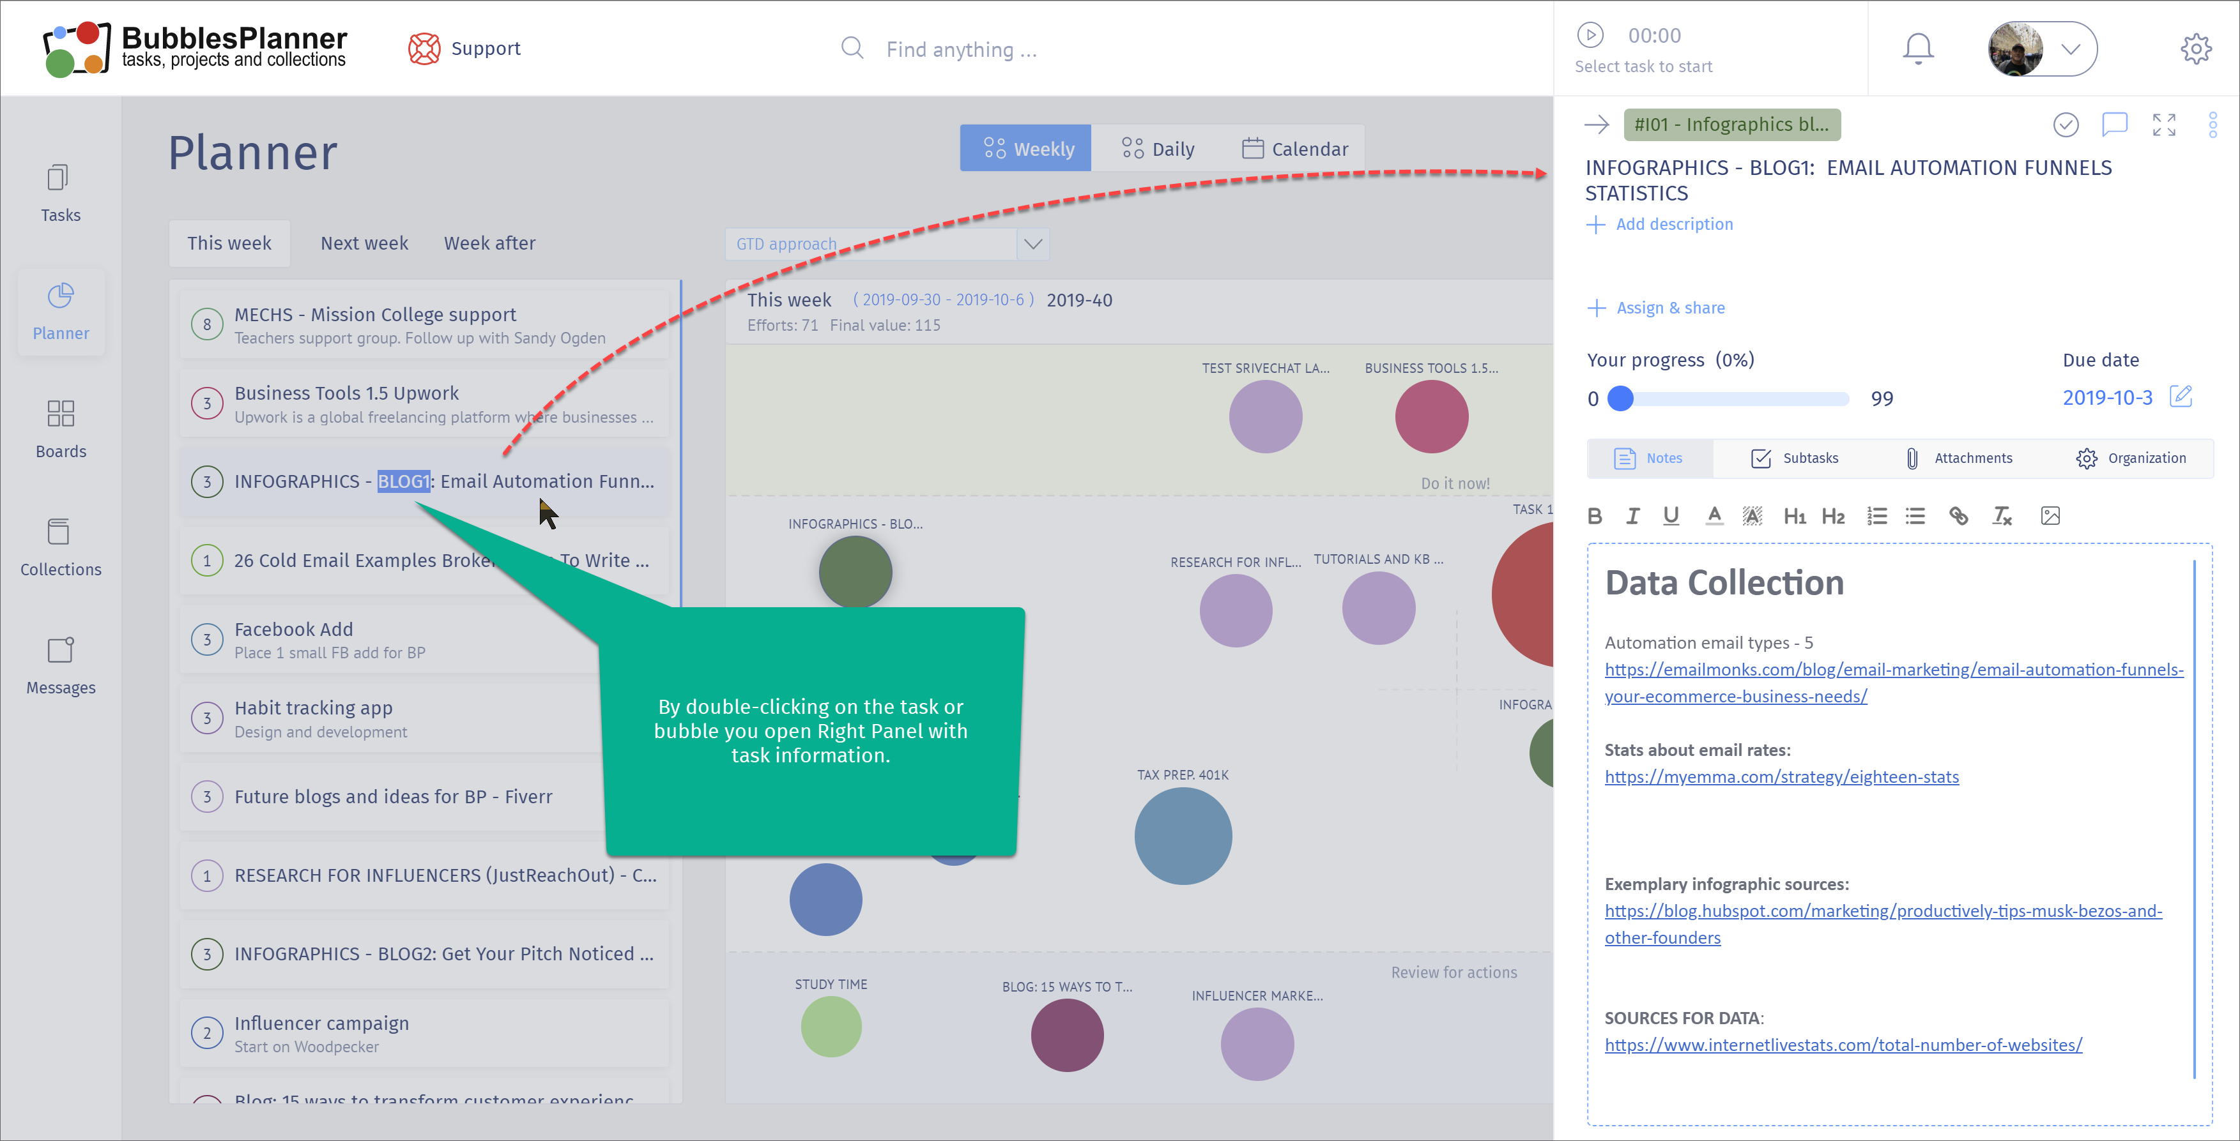The image size is (2240, 1141).
Task: Switch to Weekly view
Action: [x=1025, y=149]
